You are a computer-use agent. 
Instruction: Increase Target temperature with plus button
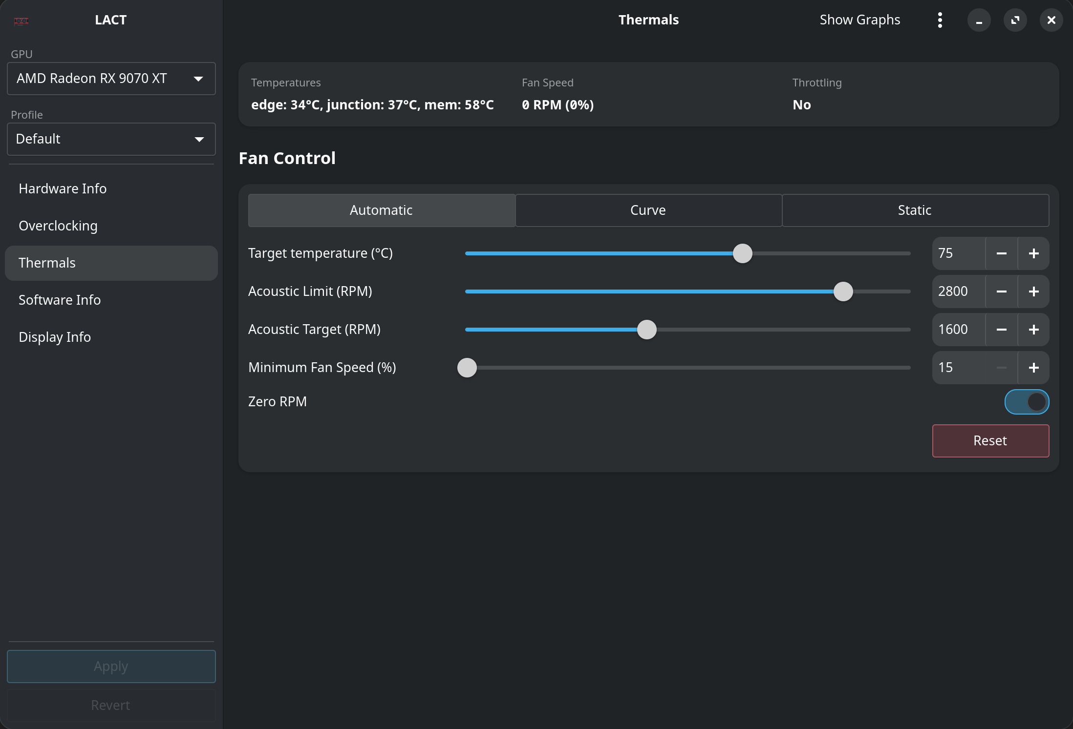pyautogui.click(x=1033, y=253)
